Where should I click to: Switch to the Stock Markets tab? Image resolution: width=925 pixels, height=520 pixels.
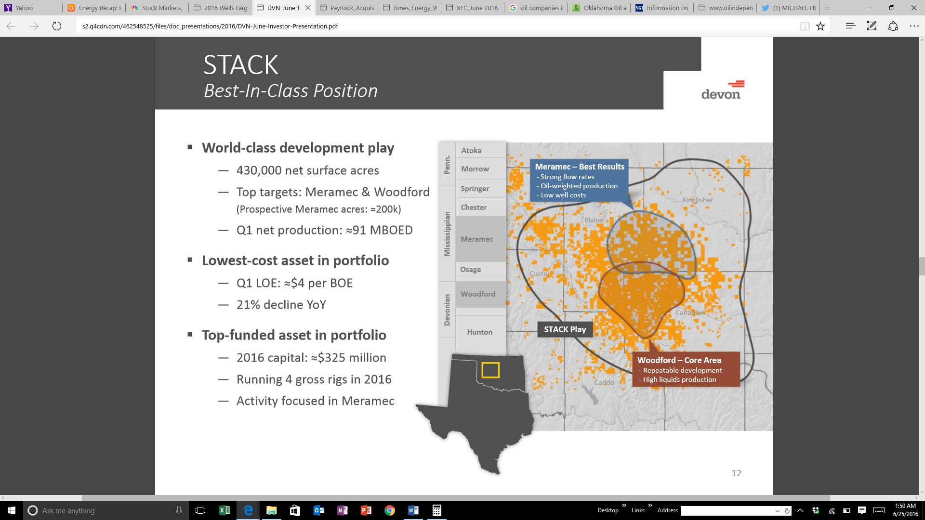point(158,8)
